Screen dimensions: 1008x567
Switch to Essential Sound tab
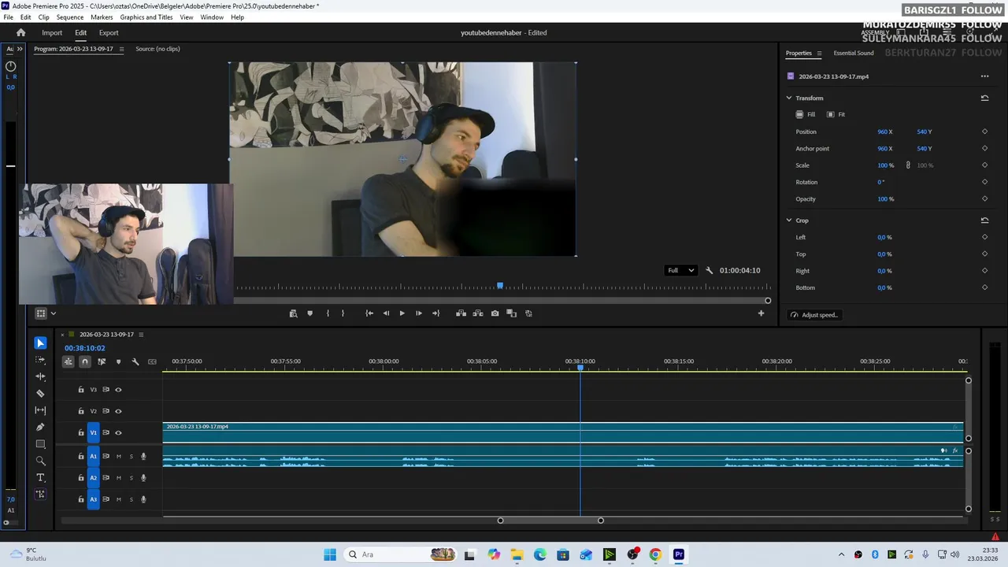(x=854, y=54)
